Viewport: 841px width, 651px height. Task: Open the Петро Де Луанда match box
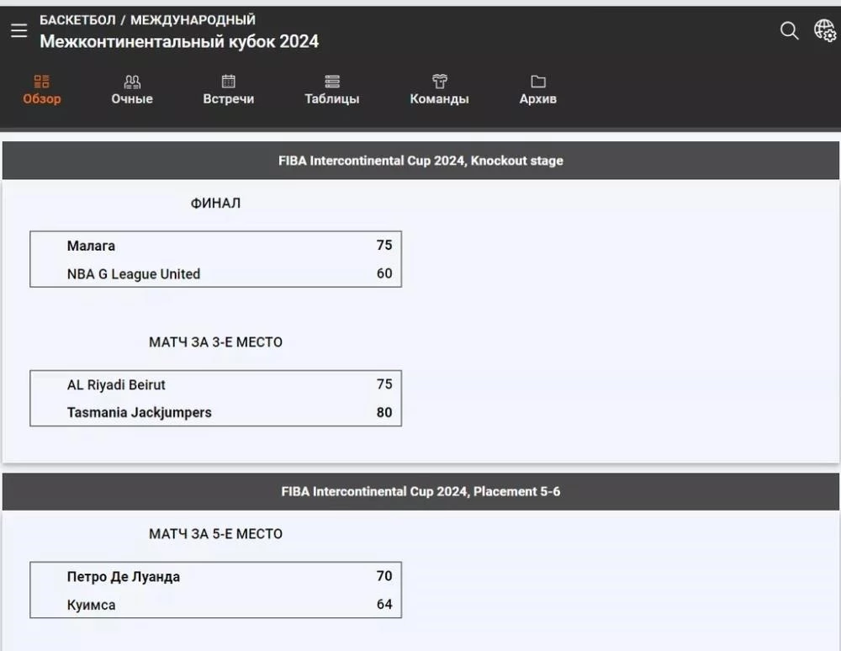[x=215, y=590]
